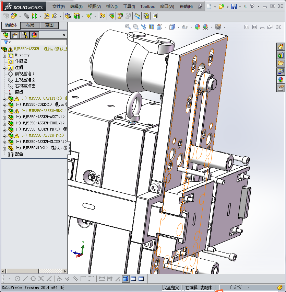
Task: Toggle the point snap button
Action: coord(10,279)
